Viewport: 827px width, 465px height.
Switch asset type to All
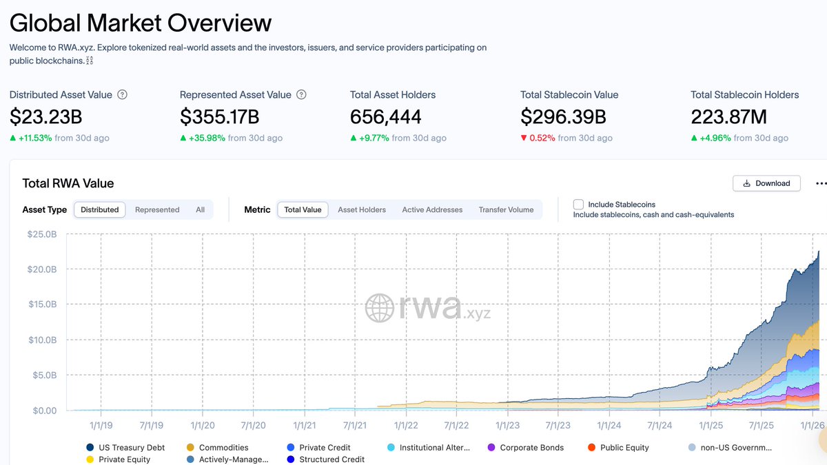click(200, 209)
